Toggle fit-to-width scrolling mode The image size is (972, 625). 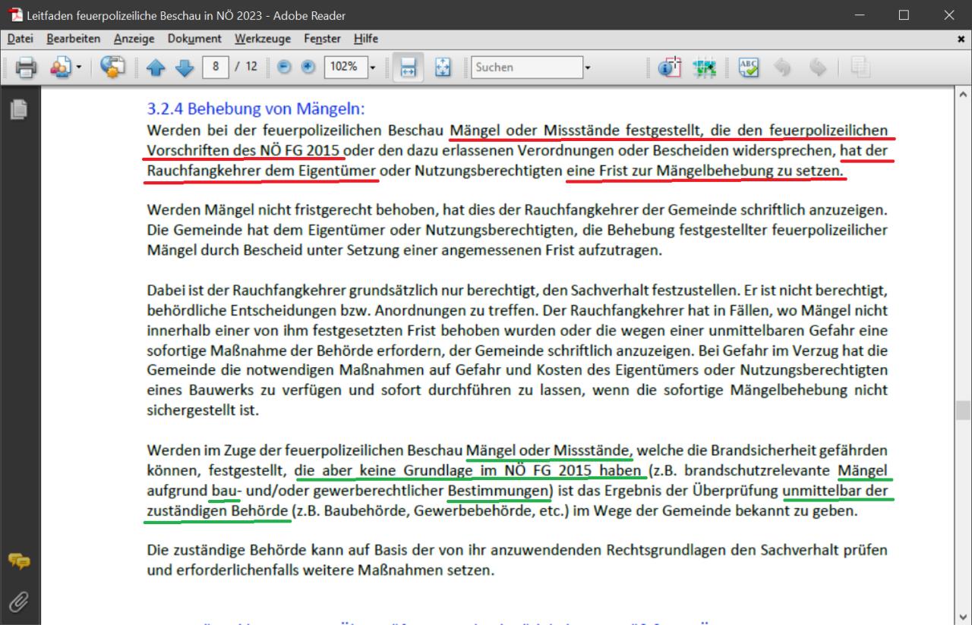408,68
